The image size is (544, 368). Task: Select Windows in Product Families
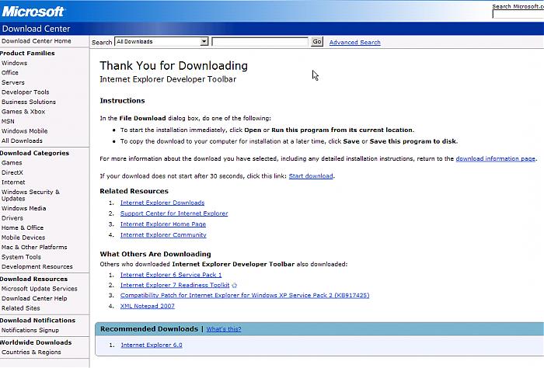[x=14, y=63]
